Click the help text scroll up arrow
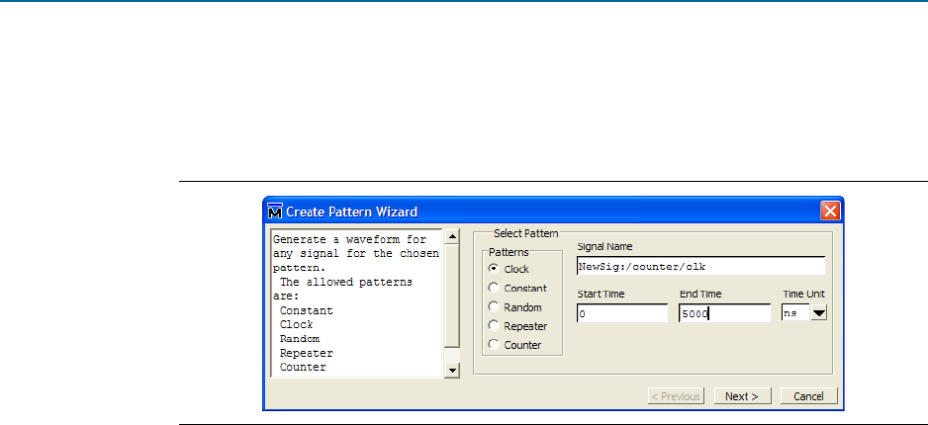Image resolution: width=928 pixels, height=425 pixels. pyautogui.click(x=452, y=236)
